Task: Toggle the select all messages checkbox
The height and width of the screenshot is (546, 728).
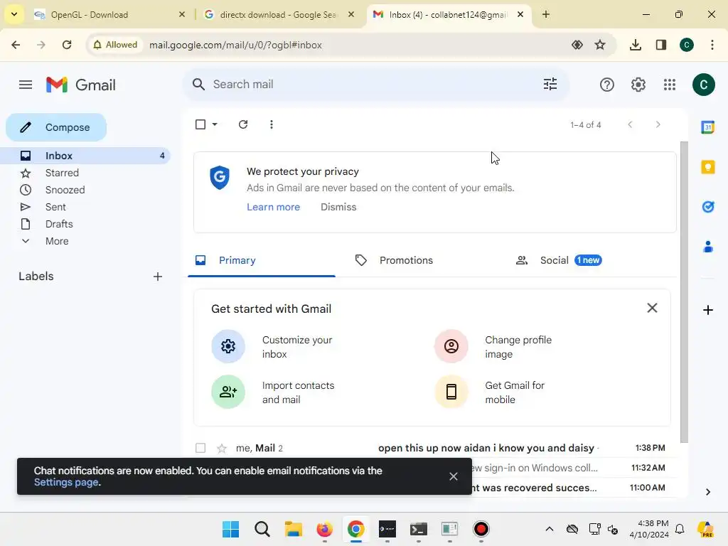Action: click(x=200, y=124)
